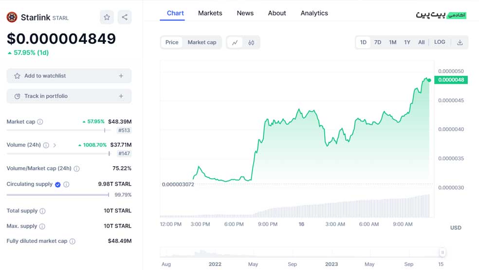Click the Max. supply info icon
Viewport: 479px width, 270px height.
42,226
